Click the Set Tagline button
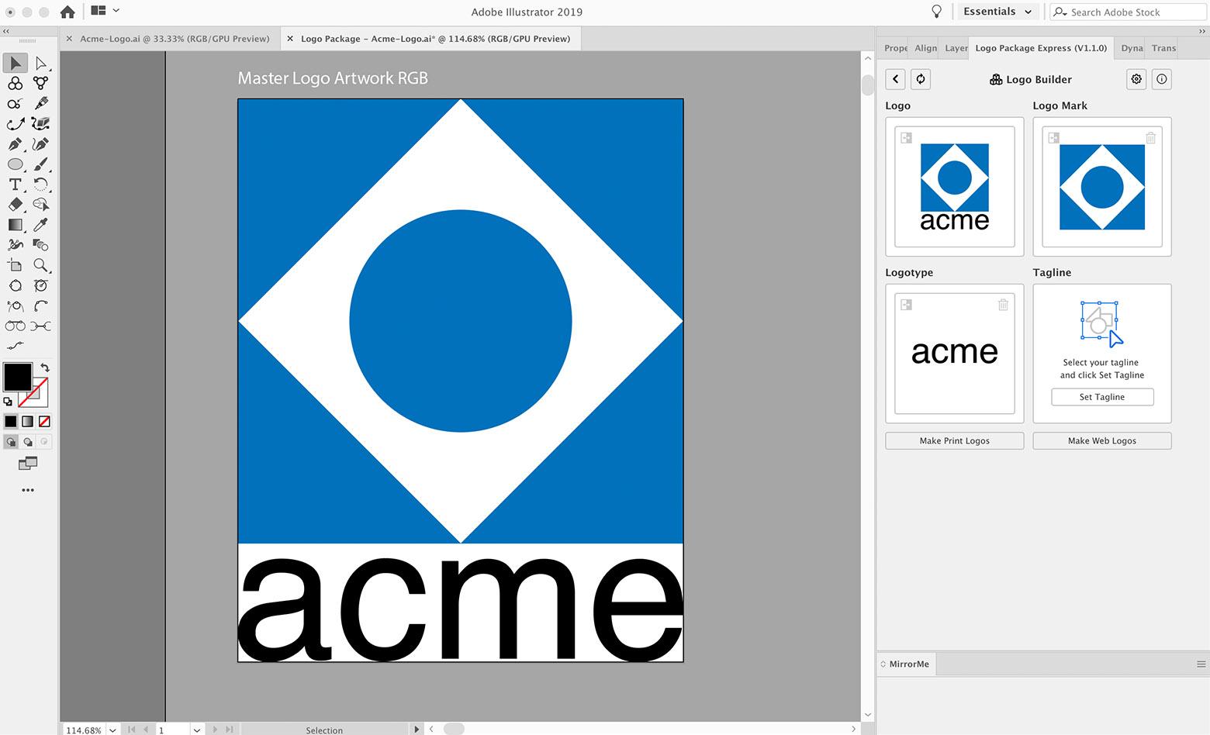This screenshot has width=1210, height=735. 1102,397
